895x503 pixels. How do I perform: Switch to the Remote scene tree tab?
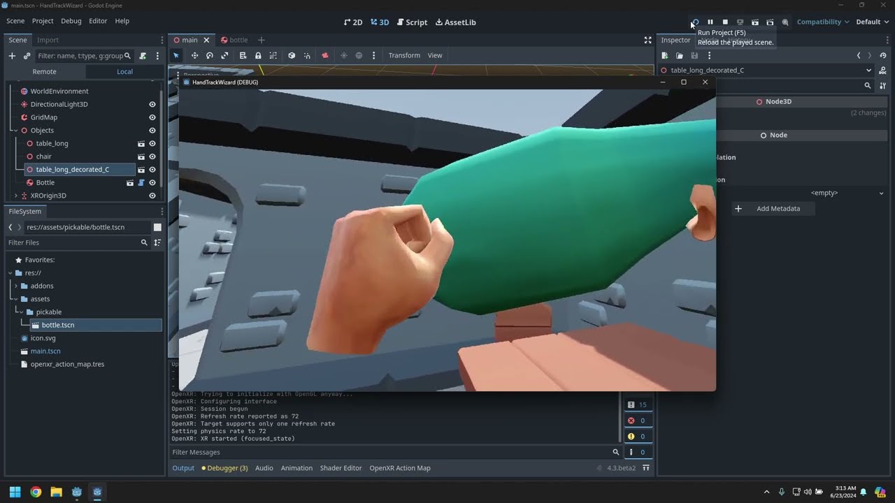pos(44,71)
